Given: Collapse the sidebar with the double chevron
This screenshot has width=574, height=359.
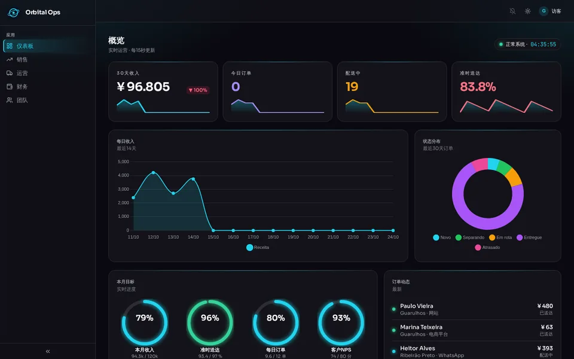Looking at the screenshot, I should (48, 351).
